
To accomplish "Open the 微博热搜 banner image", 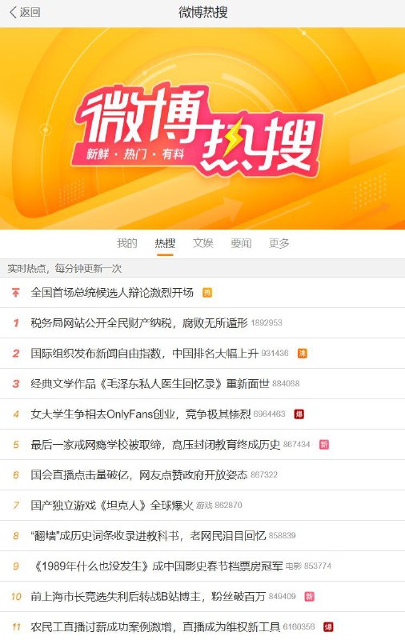I will (202, 128).
